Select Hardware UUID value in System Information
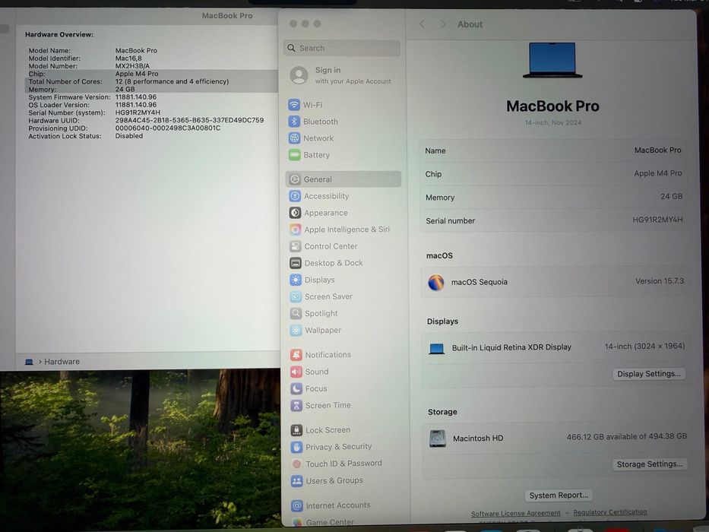709x532 pixels. click(x=189, y=120)
